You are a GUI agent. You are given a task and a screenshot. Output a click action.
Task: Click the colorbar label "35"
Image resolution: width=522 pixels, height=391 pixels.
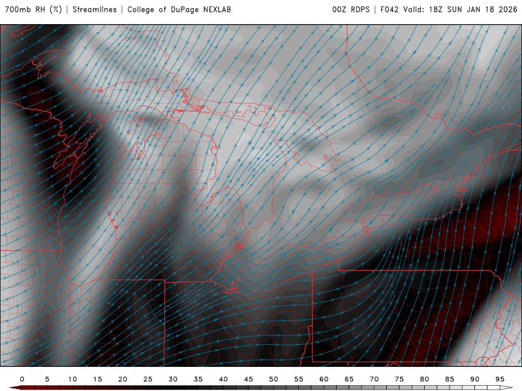pyautogui.click(x=198, y=379)
